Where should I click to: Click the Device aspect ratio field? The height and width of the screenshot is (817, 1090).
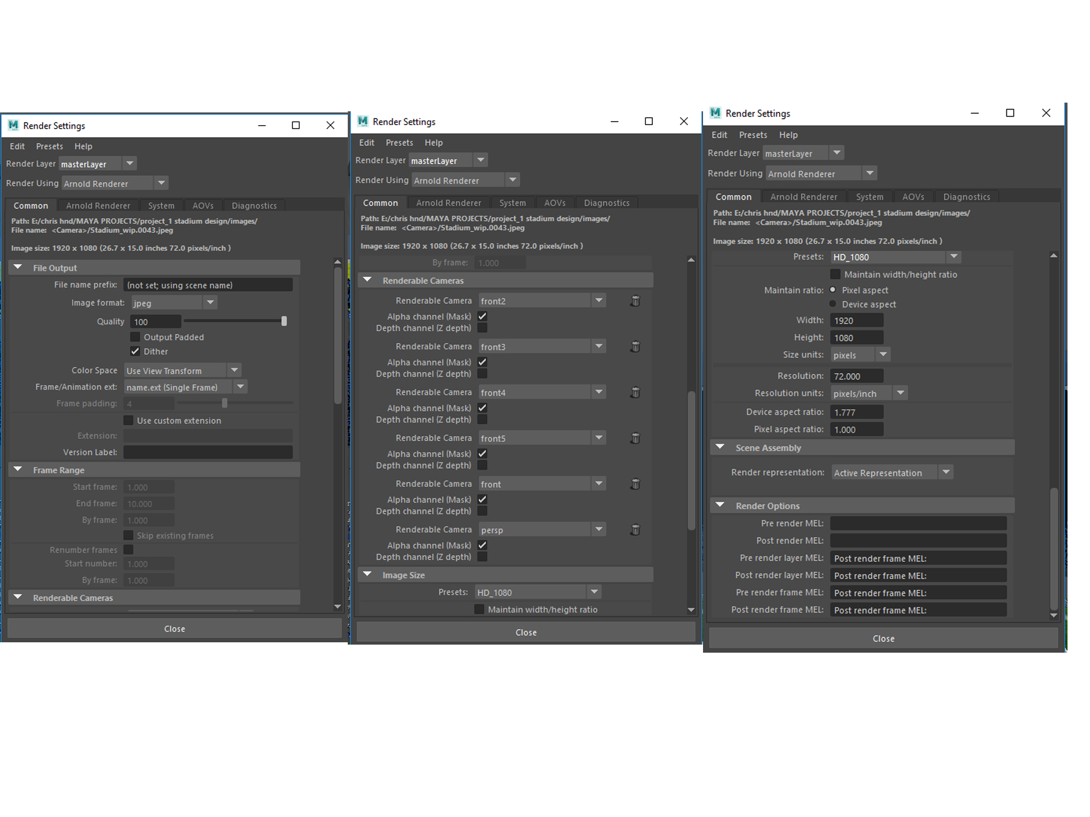coord(857,412)
